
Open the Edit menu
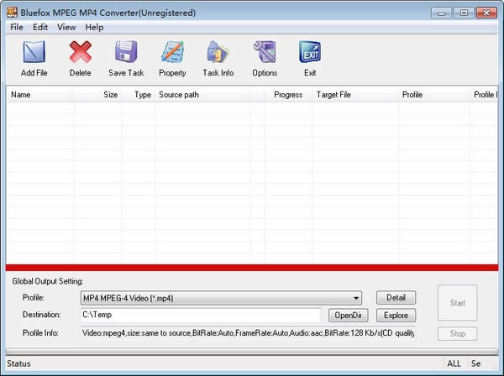click(x=40, y=28)
